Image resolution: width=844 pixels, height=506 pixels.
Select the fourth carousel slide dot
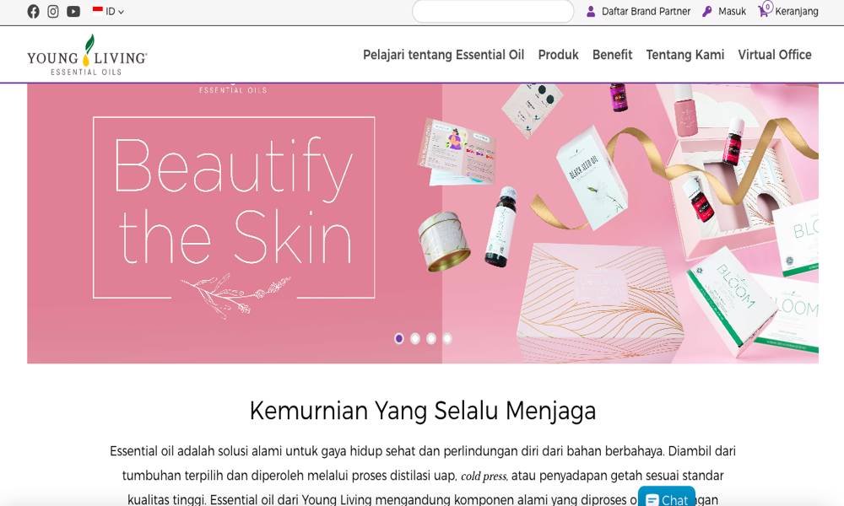[x=447, y=338]
